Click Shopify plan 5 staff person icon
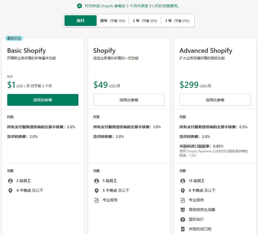The image size is (258, 234). pos(97,181)
